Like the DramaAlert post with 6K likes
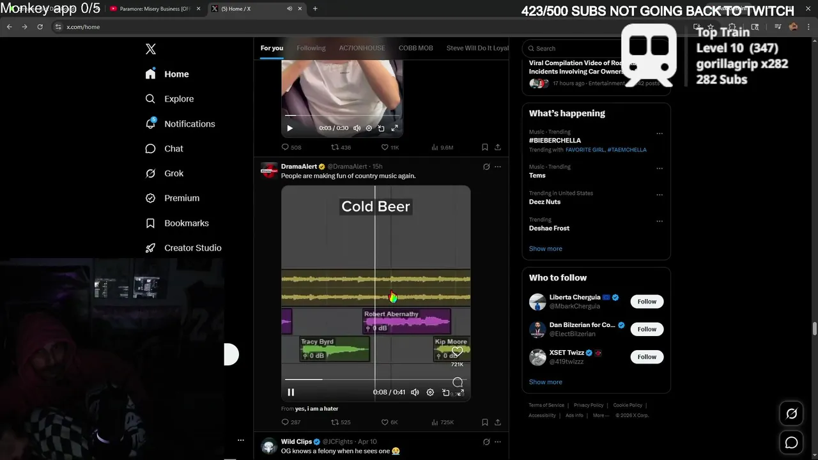This screenshot has height=460, width=818. point(389,422)
